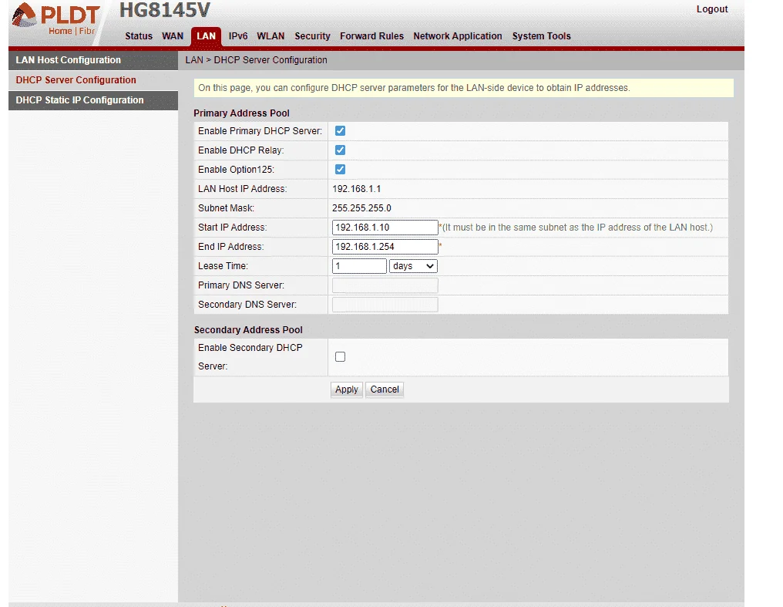Open DHCP Static IP Configuration sidebar item
This screenshot has width=783, height=607.
[x=93, y=100]
